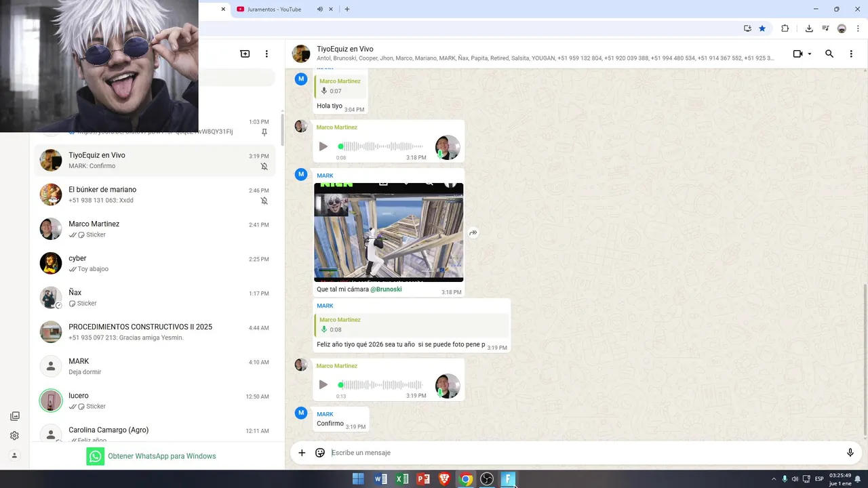Open profile icon at sidebar bottom
The height and width of the screenshot is (488, 868).
pos(14,455)
